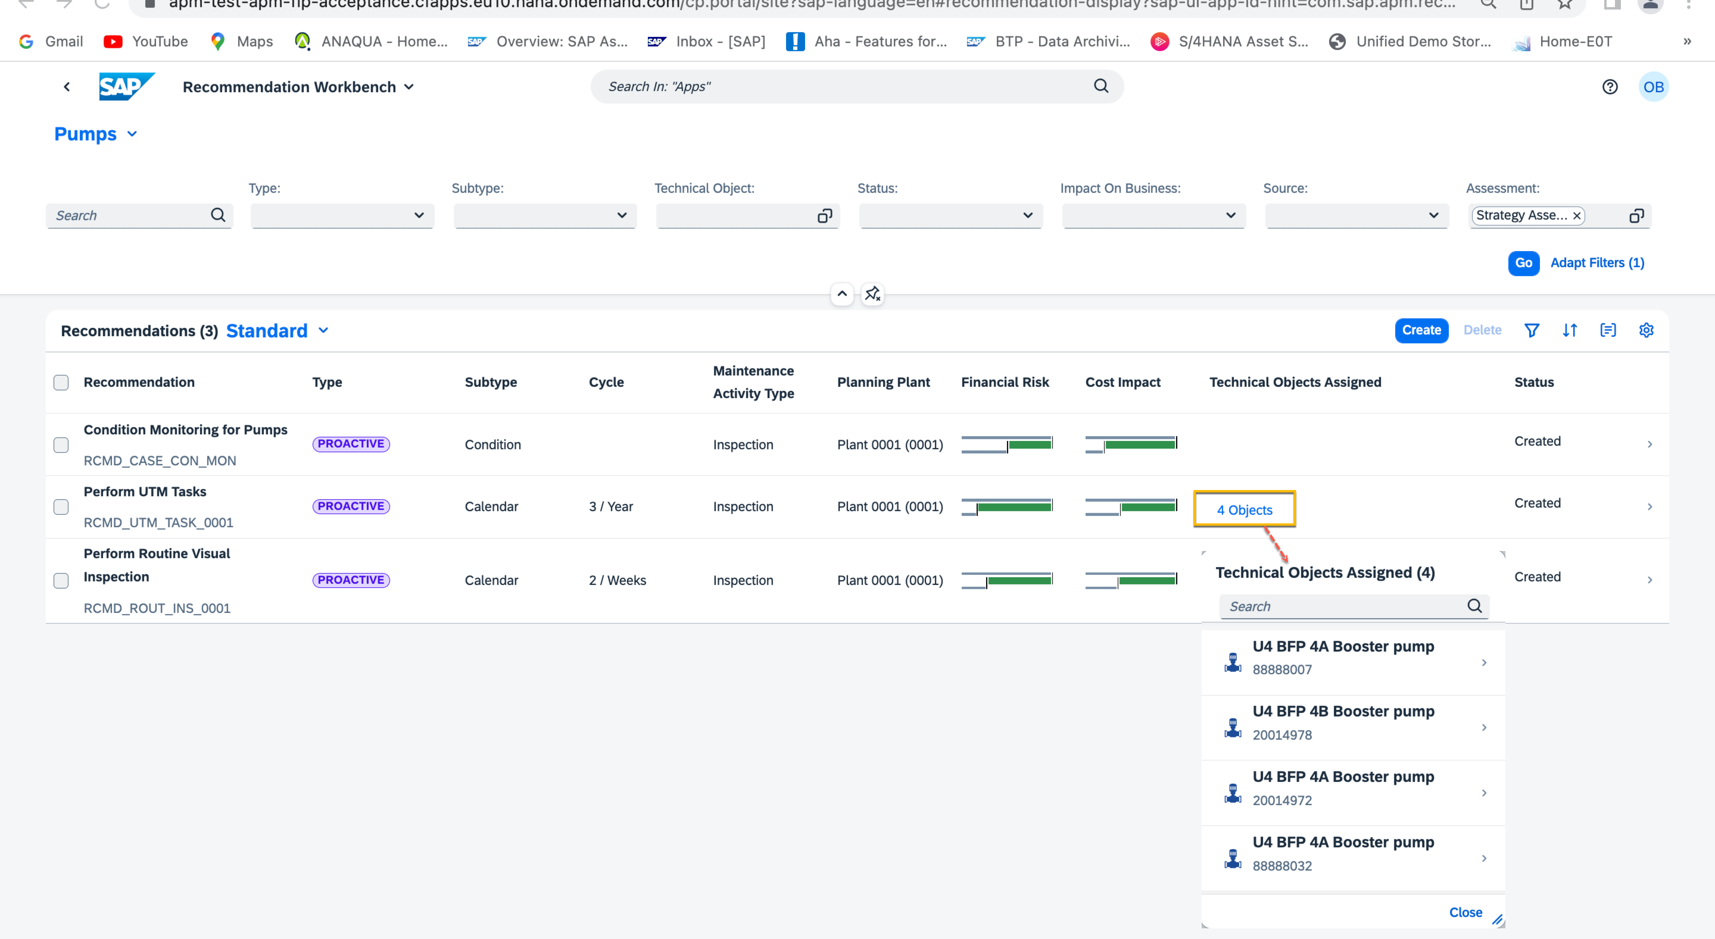This screenshot has width=1715, height=939.
Task: Click the table filter funnel icon
Action: click(1531, 330)
